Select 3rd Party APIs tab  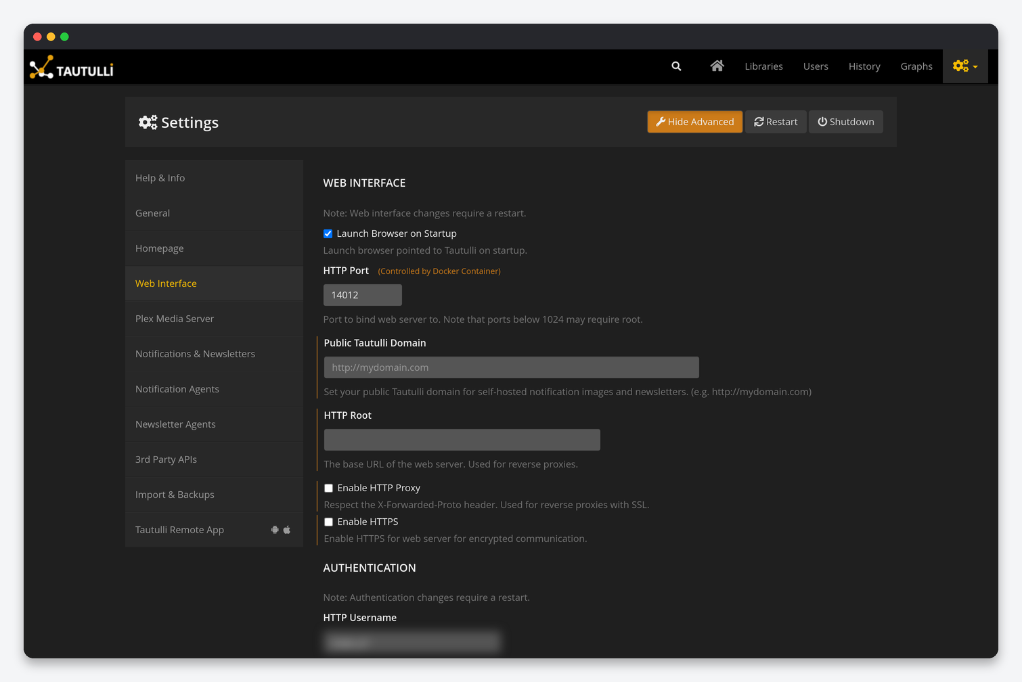click(x=214, y=459)
